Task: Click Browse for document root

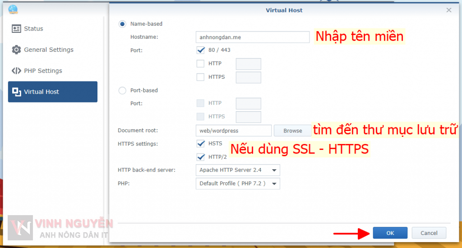Action: coord(292,131)
